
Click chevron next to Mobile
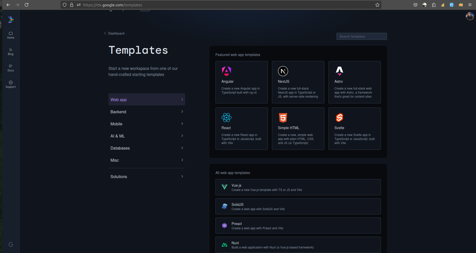(x=182, y=124)
